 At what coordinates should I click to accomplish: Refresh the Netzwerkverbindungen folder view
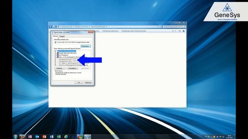160,27
